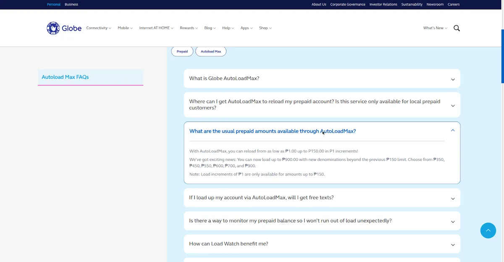The width and height of the screenshot is (504, 262).
Task: Expand 'How can Load Watch benefit me?'
Action: click(x=322, y=244)
